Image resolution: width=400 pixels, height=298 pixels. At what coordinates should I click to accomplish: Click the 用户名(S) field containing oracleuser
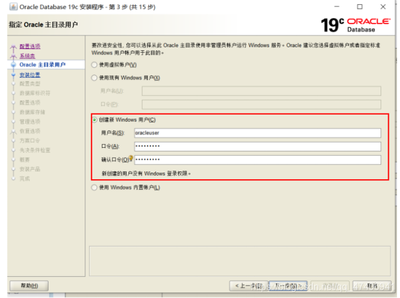coord(257,133)
